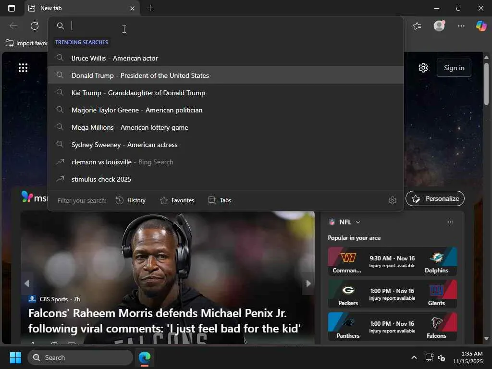This screenshot has width=492, height=369.
Task: Open the taskbar clock and date
Action: 467,357
